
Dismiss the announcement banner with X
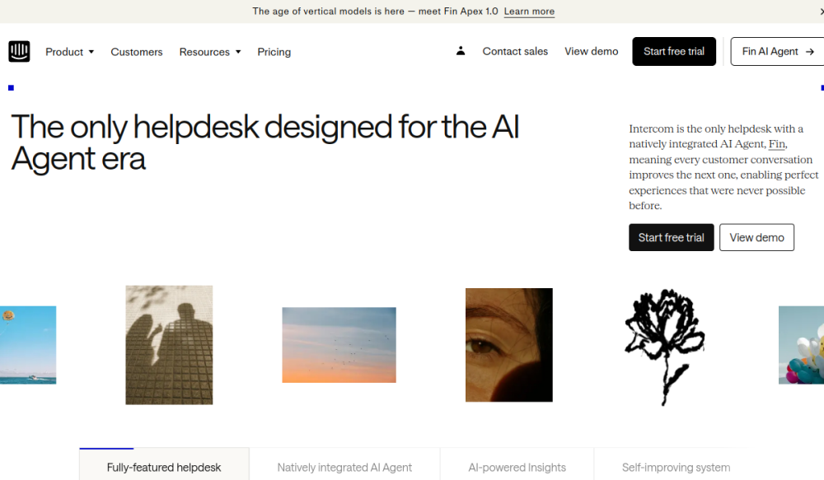(x=821, y=12)
